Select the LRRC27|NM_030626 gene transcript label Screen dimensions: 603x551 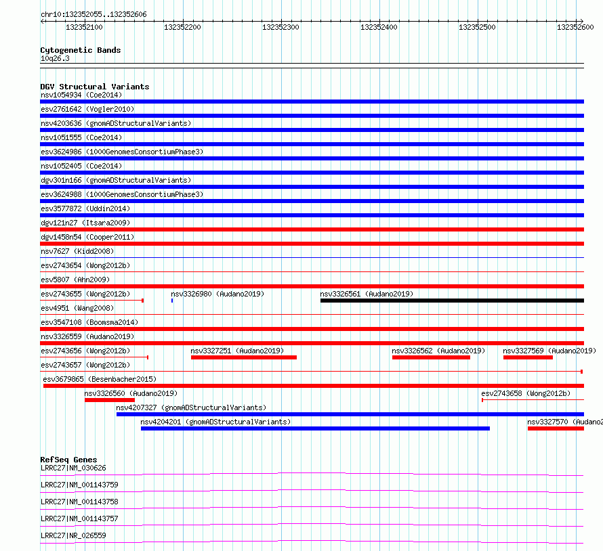coord(73,468)
